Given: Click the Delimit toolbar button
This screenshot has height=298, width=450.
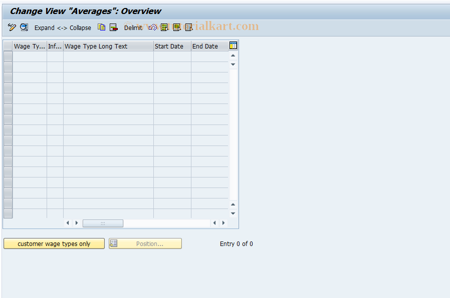Looking at the screenshot, I should click(133, 28).
